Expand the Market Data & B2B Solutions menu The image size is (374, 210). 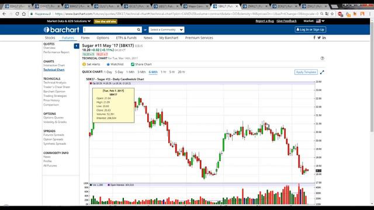[x=69, y=21]
